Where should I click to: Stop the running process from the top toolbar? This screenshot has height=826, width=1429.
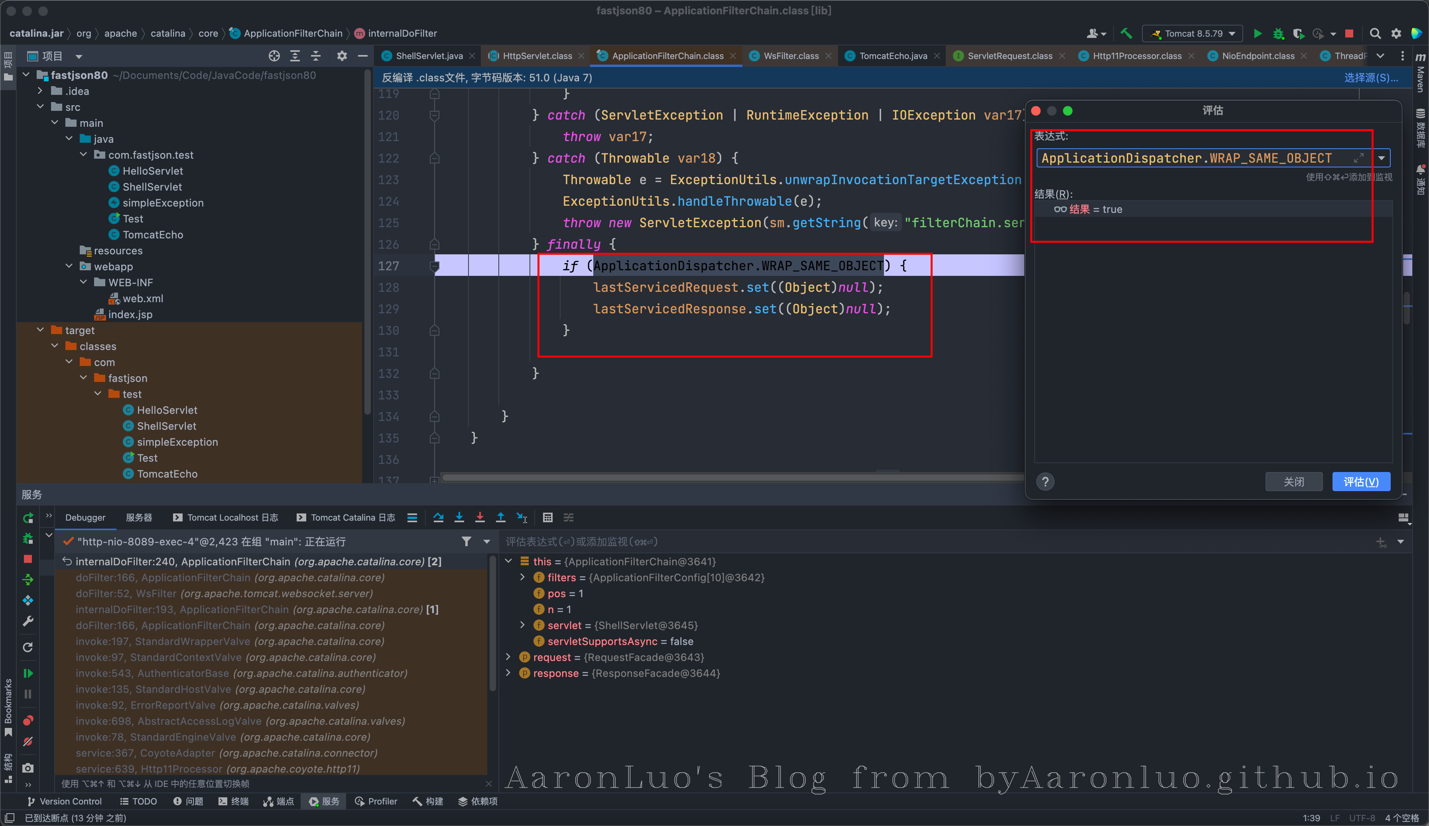[1349, 33]
